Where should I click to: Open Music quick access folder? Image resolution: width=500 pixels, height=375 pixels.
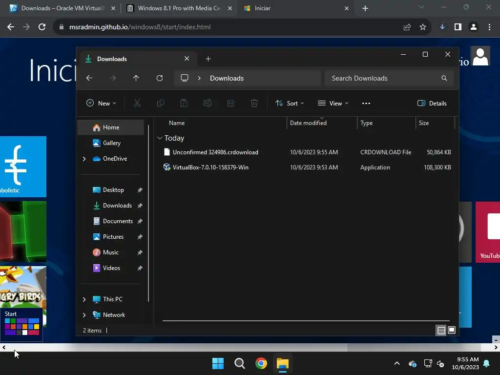pyautogui.click(x=111, y=252)
